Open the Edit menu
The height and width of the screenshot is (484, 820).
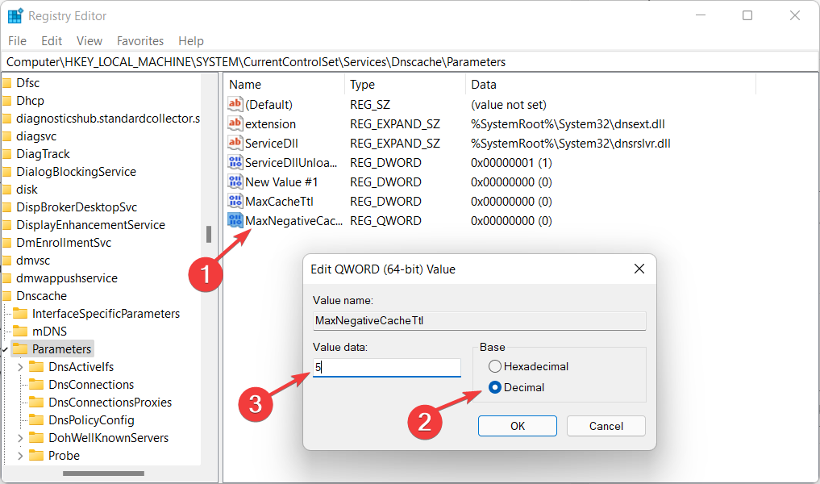point(52,40)
